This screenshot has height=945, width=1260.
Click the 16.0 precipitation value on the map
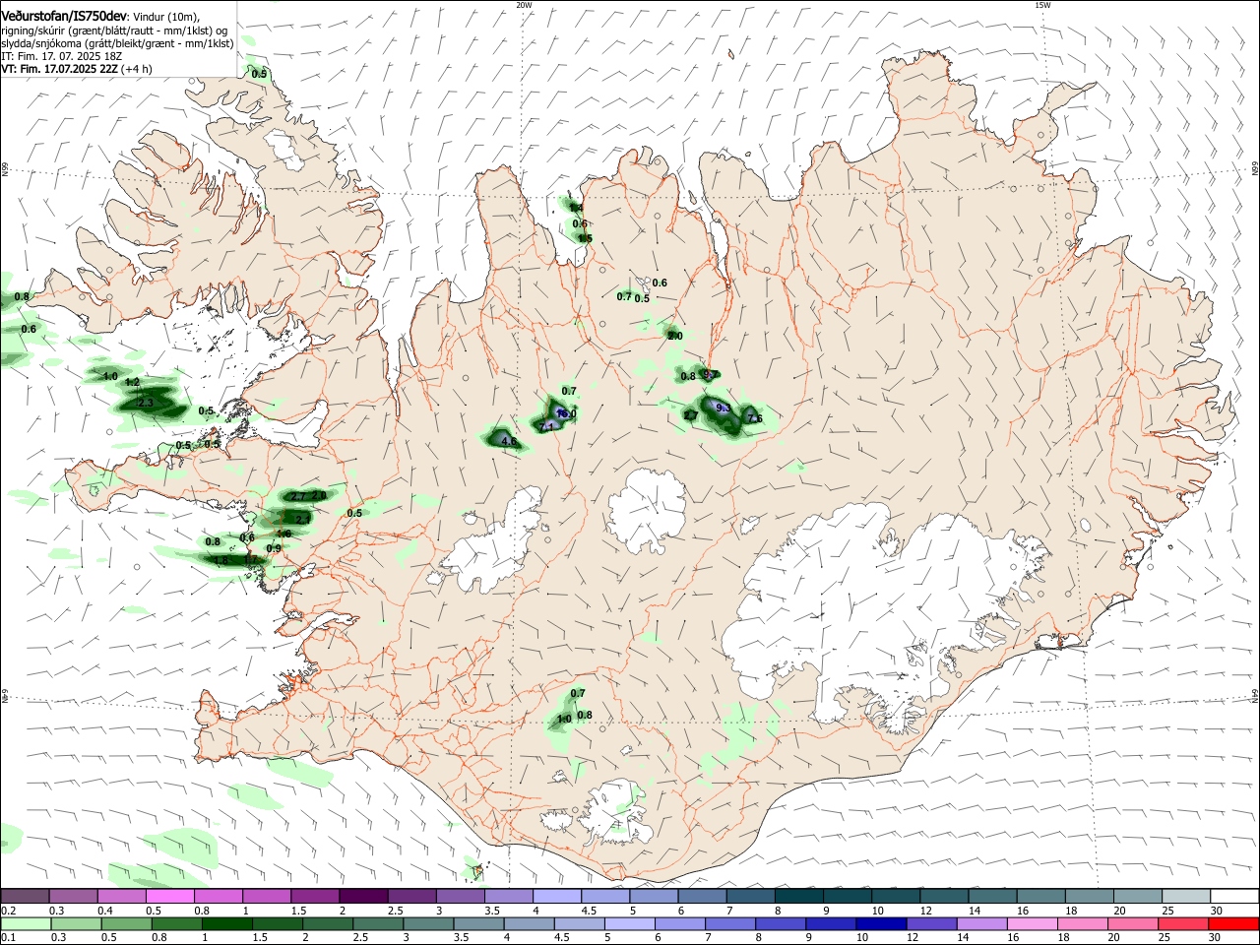[565, 413]
